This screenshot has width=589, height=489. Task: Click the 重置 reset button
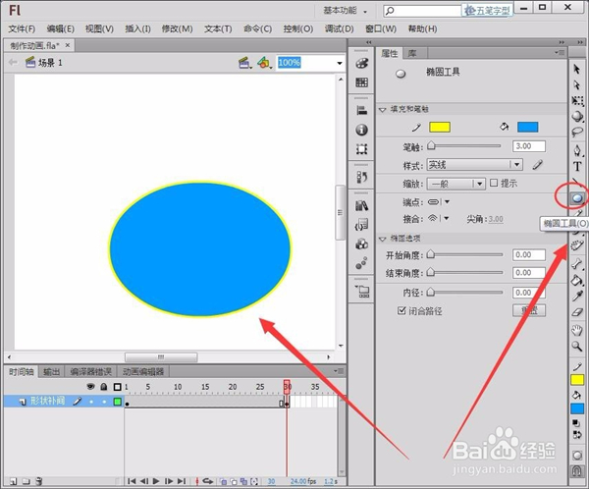pos(529,310)
